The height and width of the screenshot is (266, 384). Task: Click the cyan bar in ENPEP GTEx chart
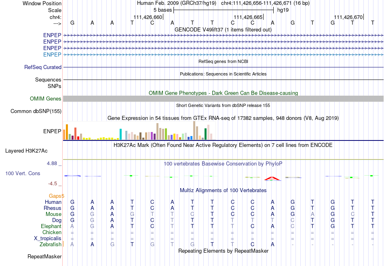click(120, 134)
